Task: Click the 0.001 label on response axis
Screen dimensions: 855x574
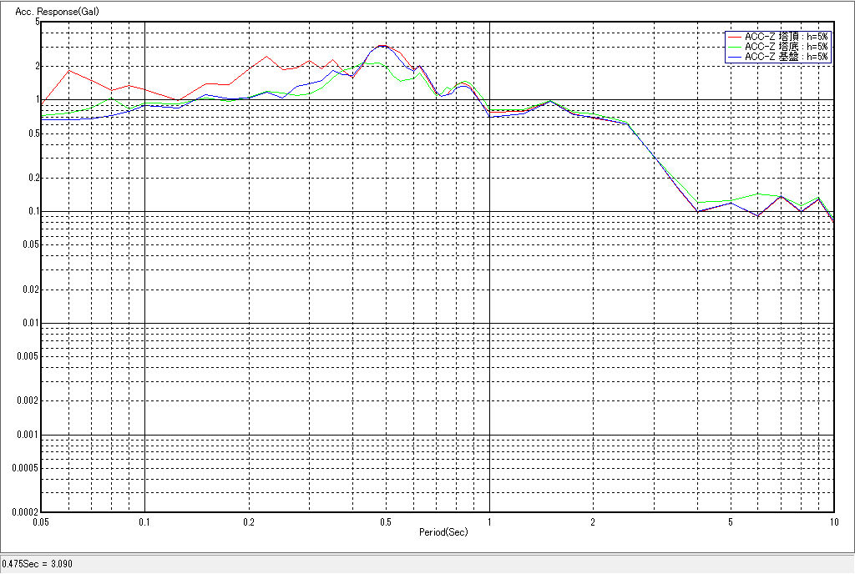Action: pos(27,435)
